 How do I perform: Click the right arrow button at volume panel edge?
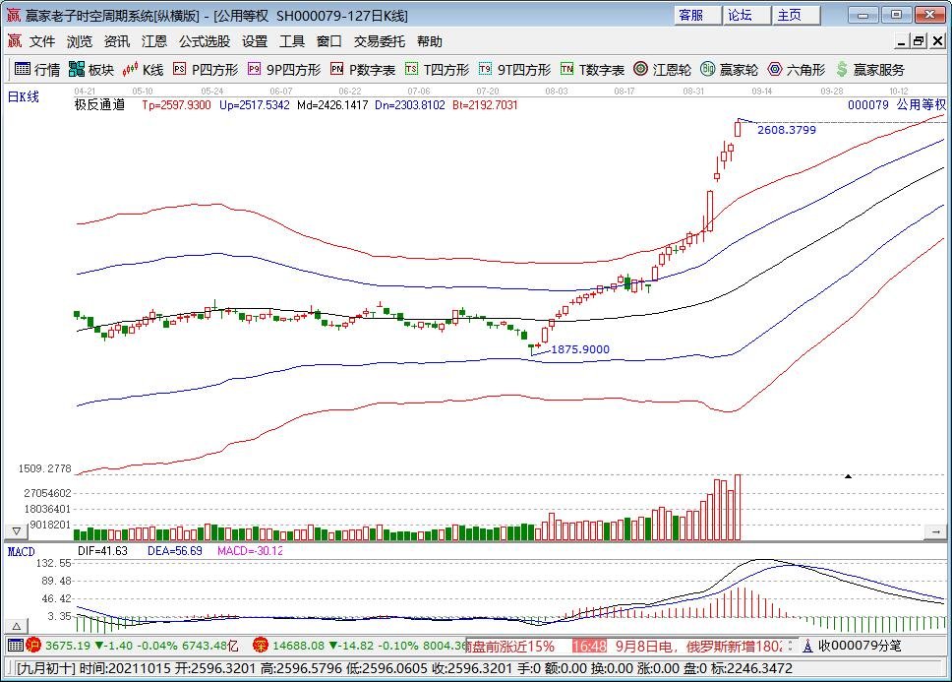[935, 532]
